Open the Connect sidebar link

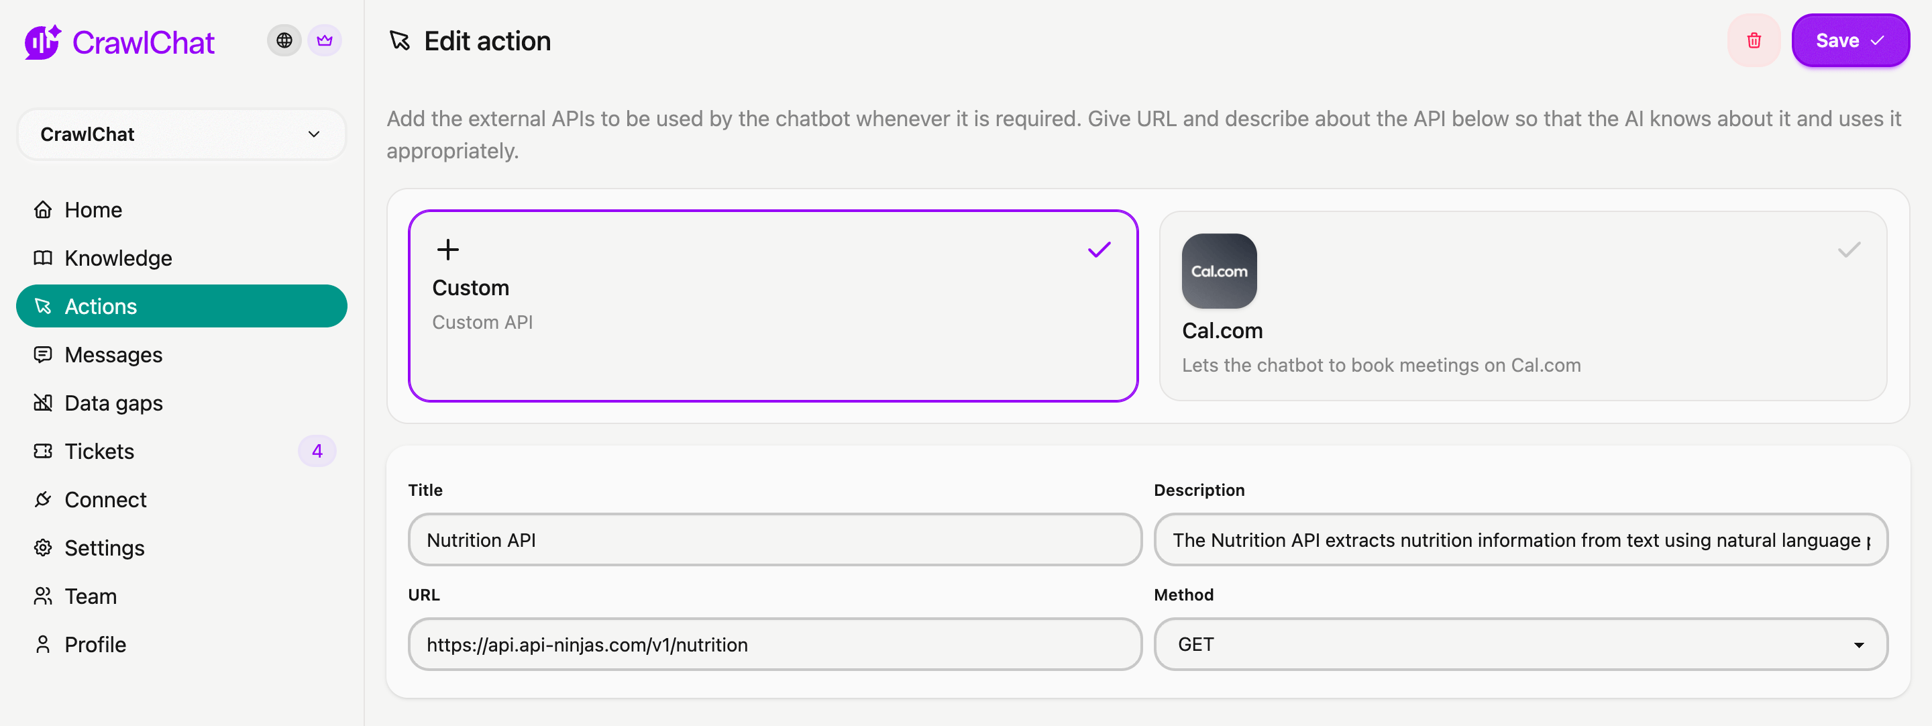[x=105, y=499]
